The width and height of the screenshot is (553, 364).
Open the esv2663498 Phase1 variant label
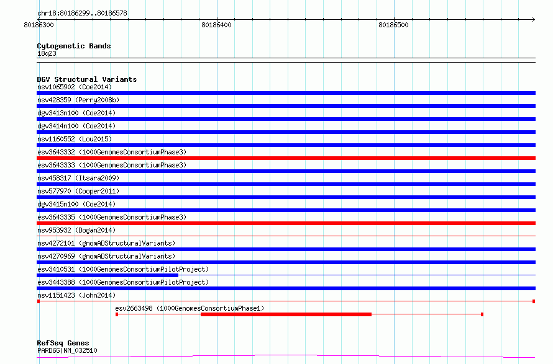click(190, 308)
